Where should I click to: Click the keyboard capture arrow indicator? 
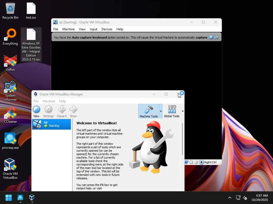click(x=201, y=162)
